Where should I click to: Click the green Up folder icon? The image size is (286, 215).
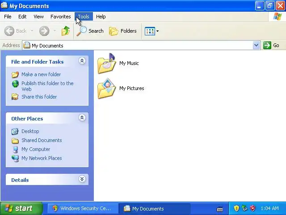pos(66,31)
